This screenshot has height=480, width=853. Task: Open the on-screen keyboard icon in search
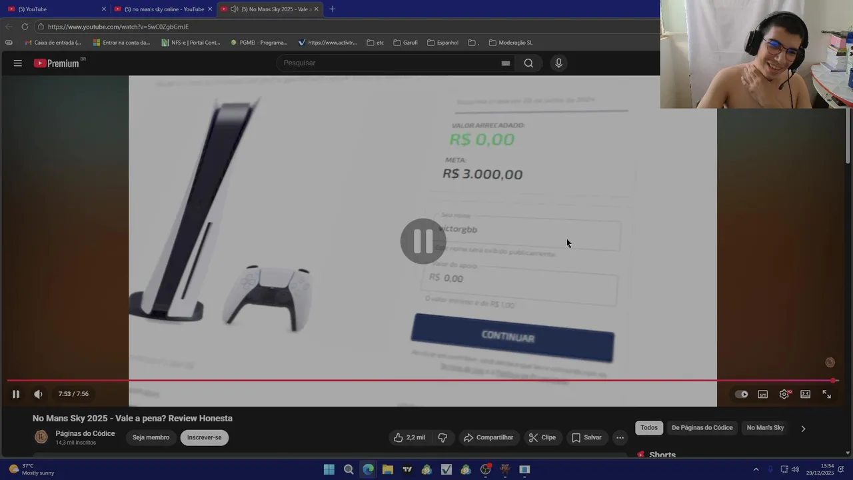click(x=505, y=63)
